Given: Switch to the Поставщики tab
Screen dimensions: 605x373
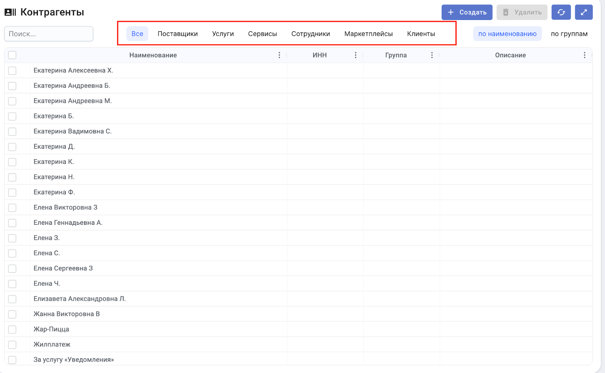Looking at the screenshot, I should click(177, 34).
